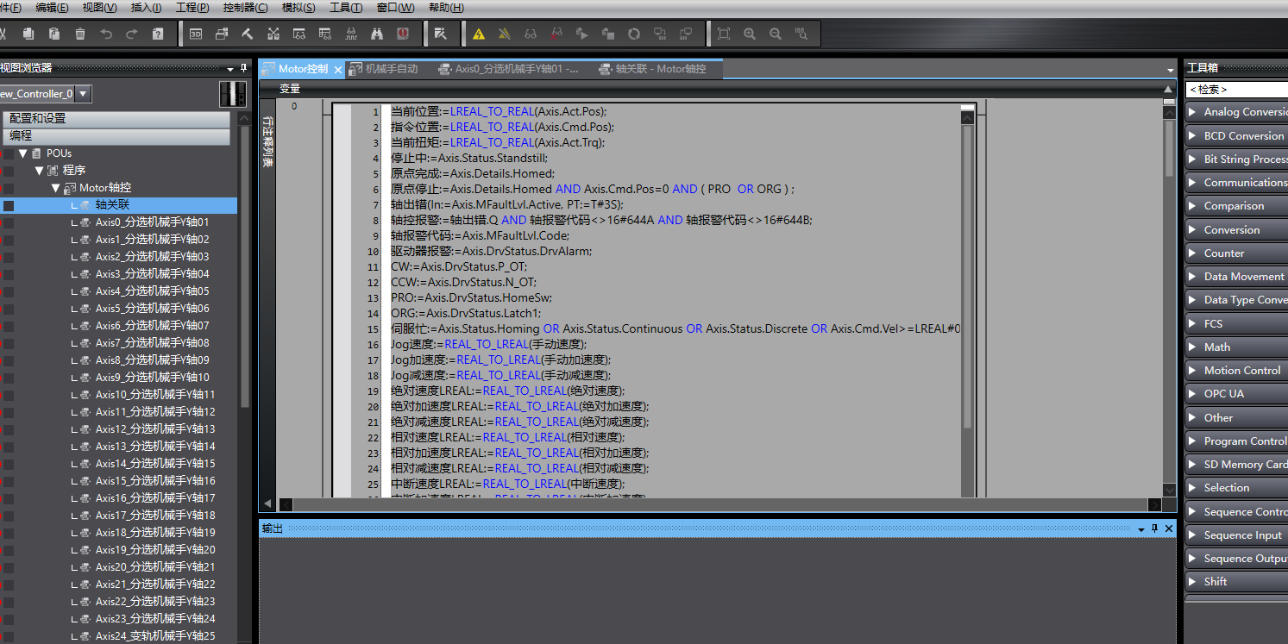
Task: Toggle the square box beside 轴关联 row
Action: [x=8, y=205]
